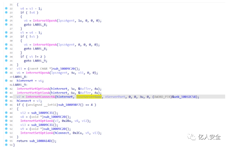Viewport: 228px width, 147px height.
Task: Click highlighted lpszServerName argument
Action: [89, 97]
